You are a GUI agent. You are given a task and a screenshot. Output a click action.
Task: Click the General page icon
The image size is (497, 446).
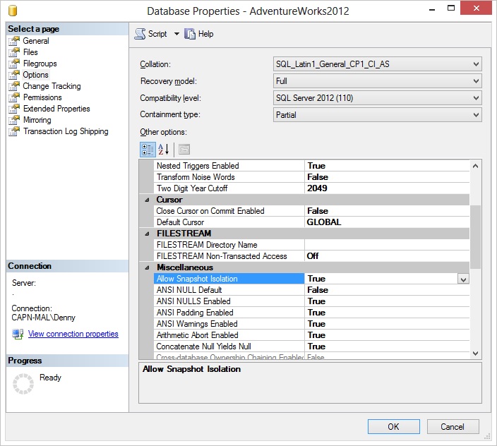(x=14, y=41)
